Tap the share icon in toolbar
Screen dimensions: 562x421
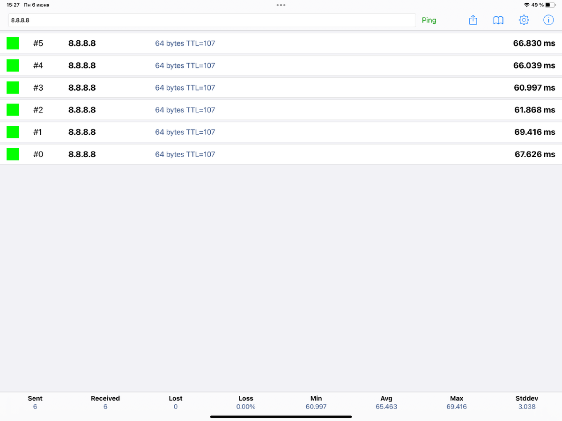(x=473, y=20)
